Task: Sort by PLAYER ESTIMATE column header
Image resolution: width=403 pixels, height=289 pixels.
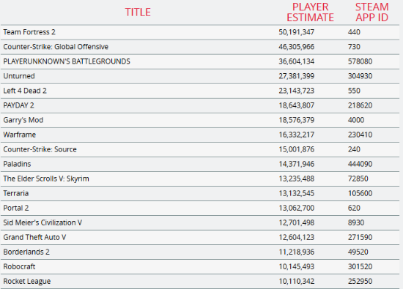Action: pyautogui.click(x=310, y=12)
